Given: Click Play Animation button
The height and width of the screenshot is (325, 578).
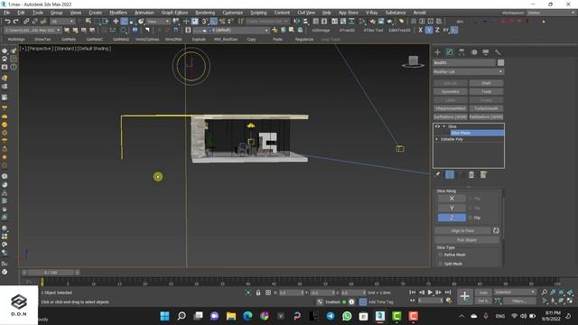Looking at the screenshot, I should pyautogui.click(x=430, y=292).
